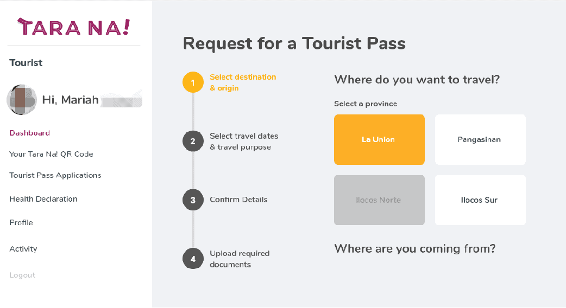Choose Pangasinan as destination province
This screenshot has width=566, height=308.
[480, 139]
